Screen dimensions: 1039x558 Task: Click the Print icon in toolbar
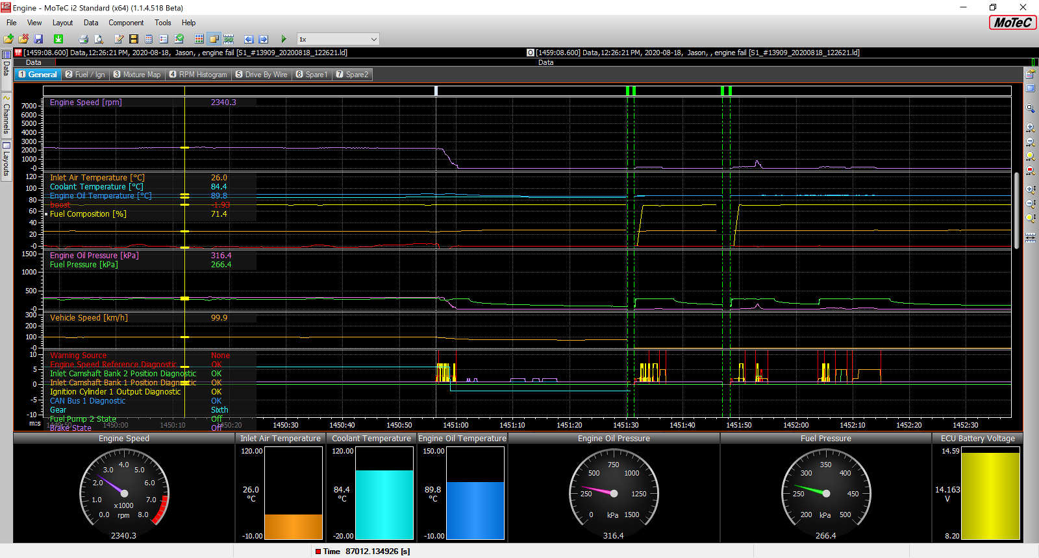[x=83, y=39]
